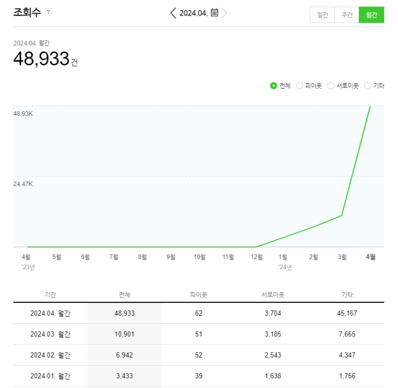
Task: Click the 기타 table column header
Action: point(347,295)
